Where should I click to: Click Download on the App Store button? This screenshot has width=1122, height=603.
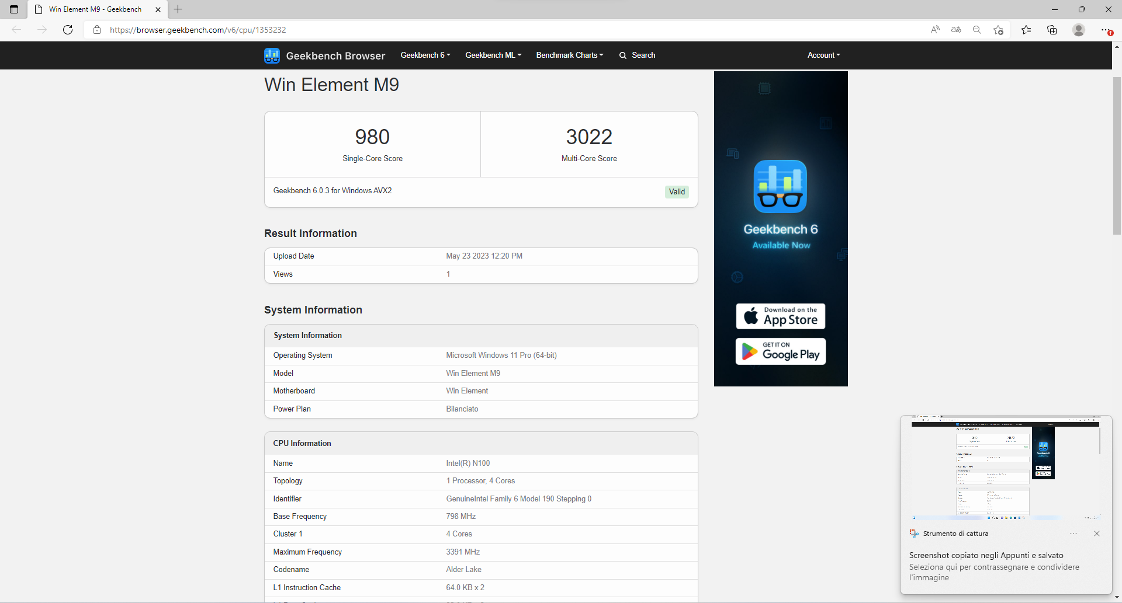(x=781, y=316)
